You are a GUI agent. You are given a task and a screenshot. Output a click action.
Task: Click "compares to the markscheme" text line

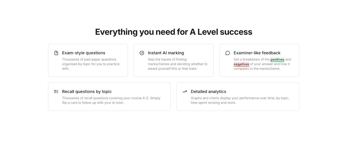257,68
